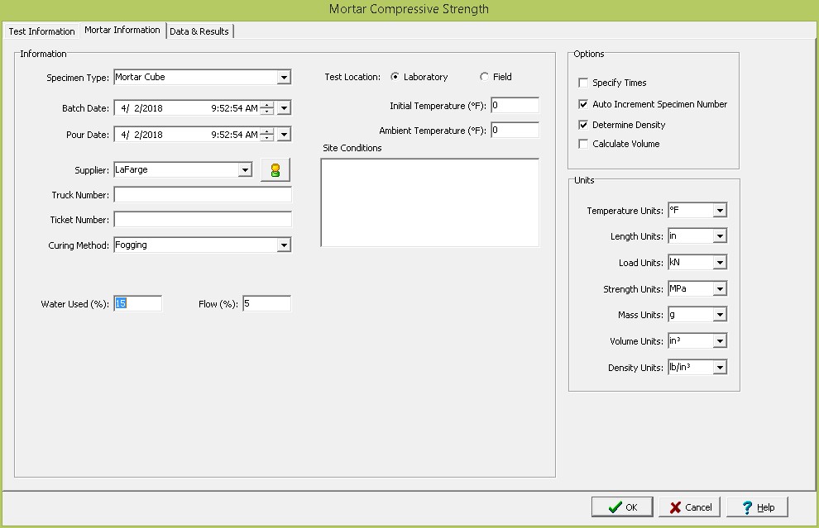Open Help with the Help button
Viewport: 819px width, 528px height.
[757, 507]
